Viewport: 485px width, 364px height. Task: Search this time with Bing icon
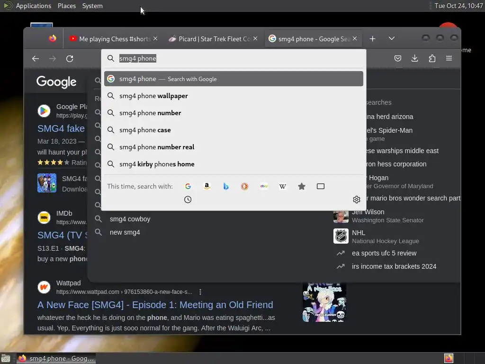[226, 186]
